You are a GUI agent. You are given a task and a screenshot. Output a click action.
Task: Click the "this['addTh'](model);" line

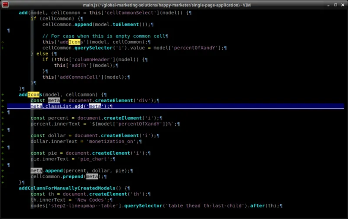pos(86,65)
